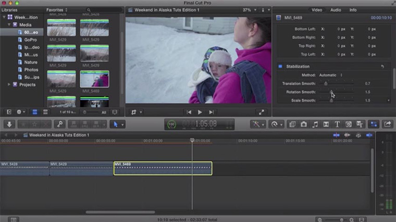Switch to the Video inspector tab

(x=317, y=10)
